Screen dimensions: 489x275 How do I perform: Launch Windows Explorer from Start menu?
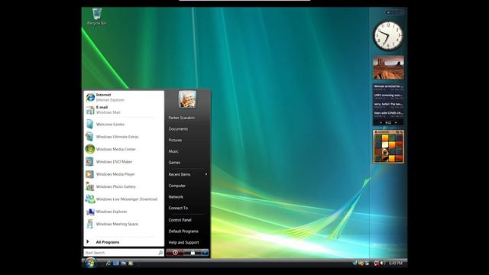(x=124, y=212)
